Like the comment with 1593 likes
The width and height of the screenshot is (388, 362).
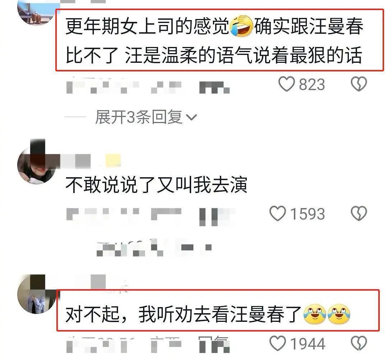click(278, 213)
